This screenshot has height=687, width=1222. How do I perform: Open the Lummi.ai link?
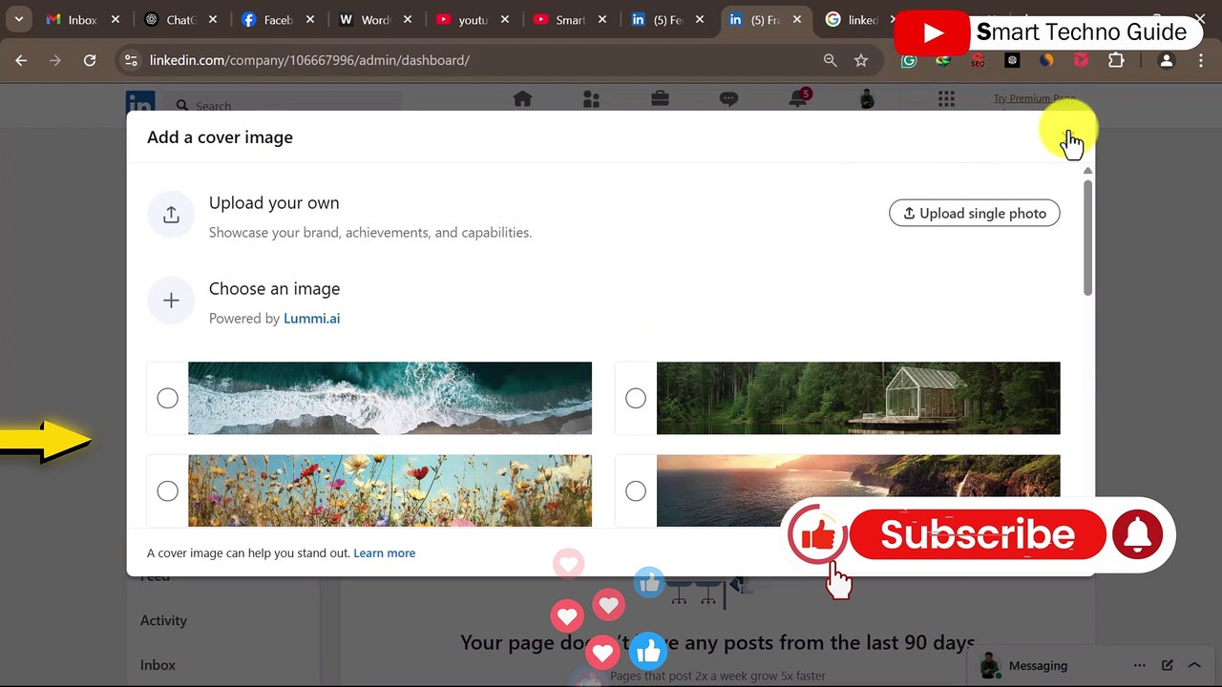[x=311, y=319]
